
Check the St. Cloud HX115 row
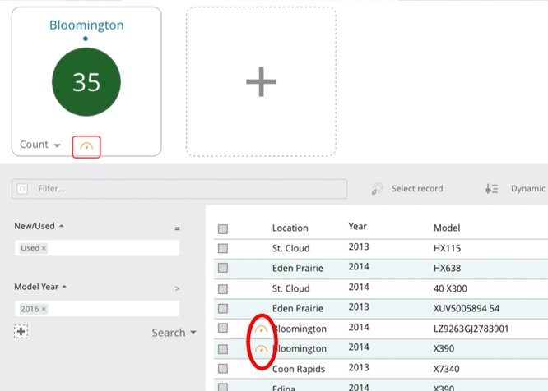223,248
